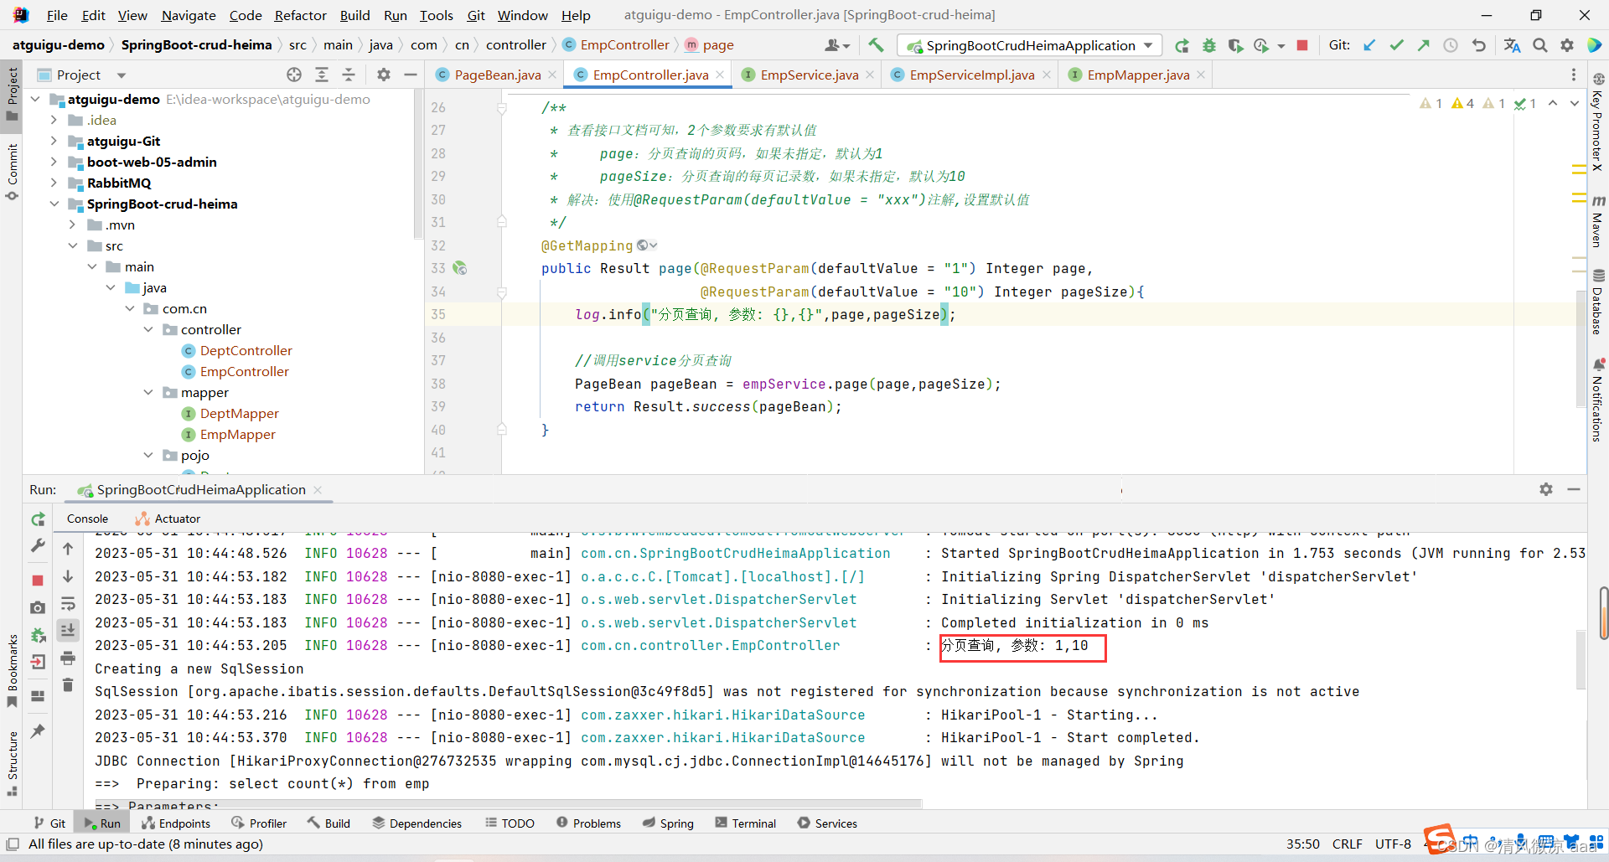The width and height of the screenshot is (1609, 862).
Task: Open Project panel options gear
Action: pyautogui.click(x=383, y=75)
